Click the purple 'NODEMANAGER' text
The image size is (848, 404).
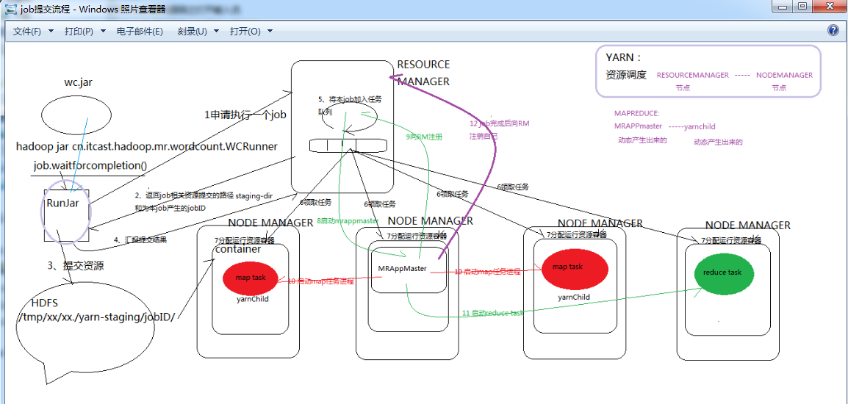[784, 75]
